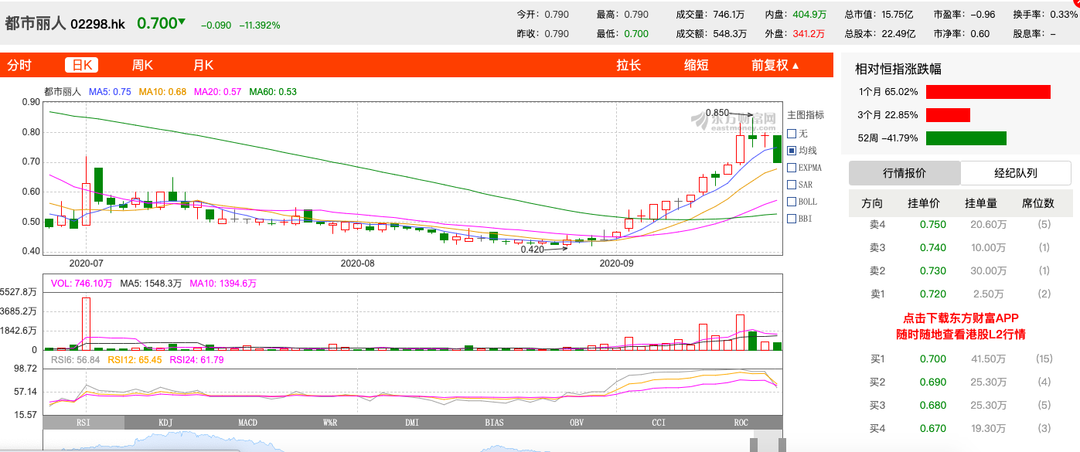The width and height of the screenshot is (1080, 452).
Task: Click the 总市值 15.75亿 value
Action: pyautogui.click(x=896, y=14)
